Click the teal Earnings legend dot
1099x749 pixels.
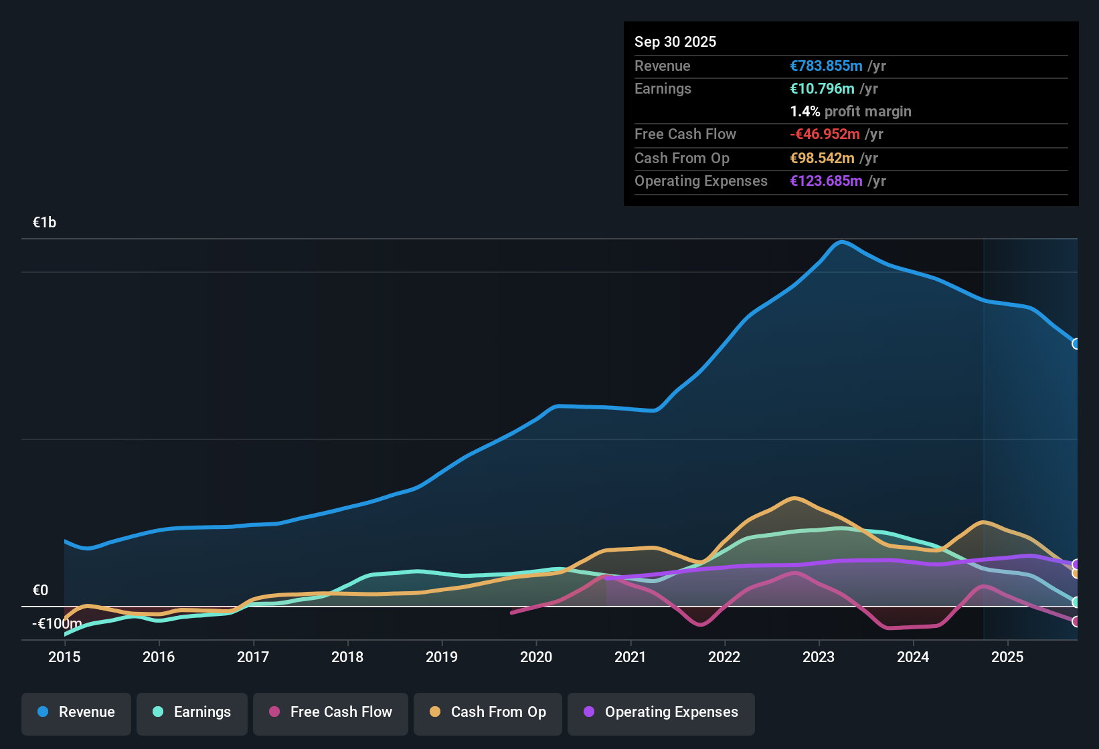pyautogui.click(x=158, y=712)
